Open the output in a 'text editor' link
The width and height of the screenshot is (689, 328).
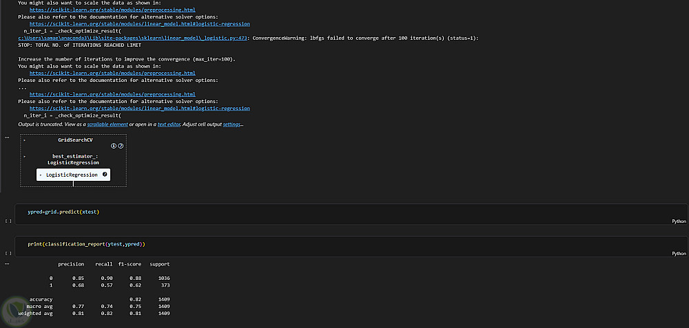coord(171,124)
